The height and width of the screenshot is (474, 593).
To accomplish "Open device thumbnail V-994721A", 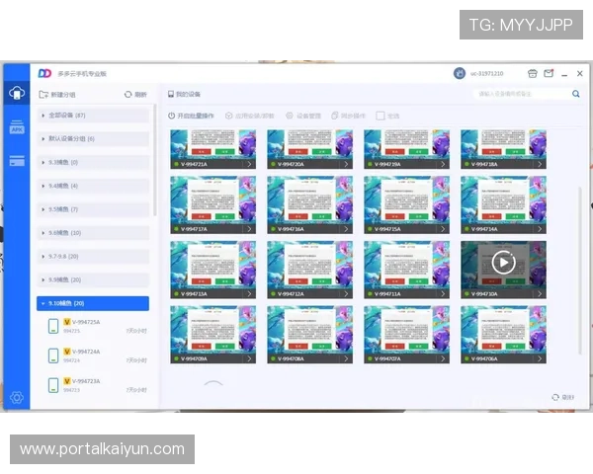I will pos(212,146).
